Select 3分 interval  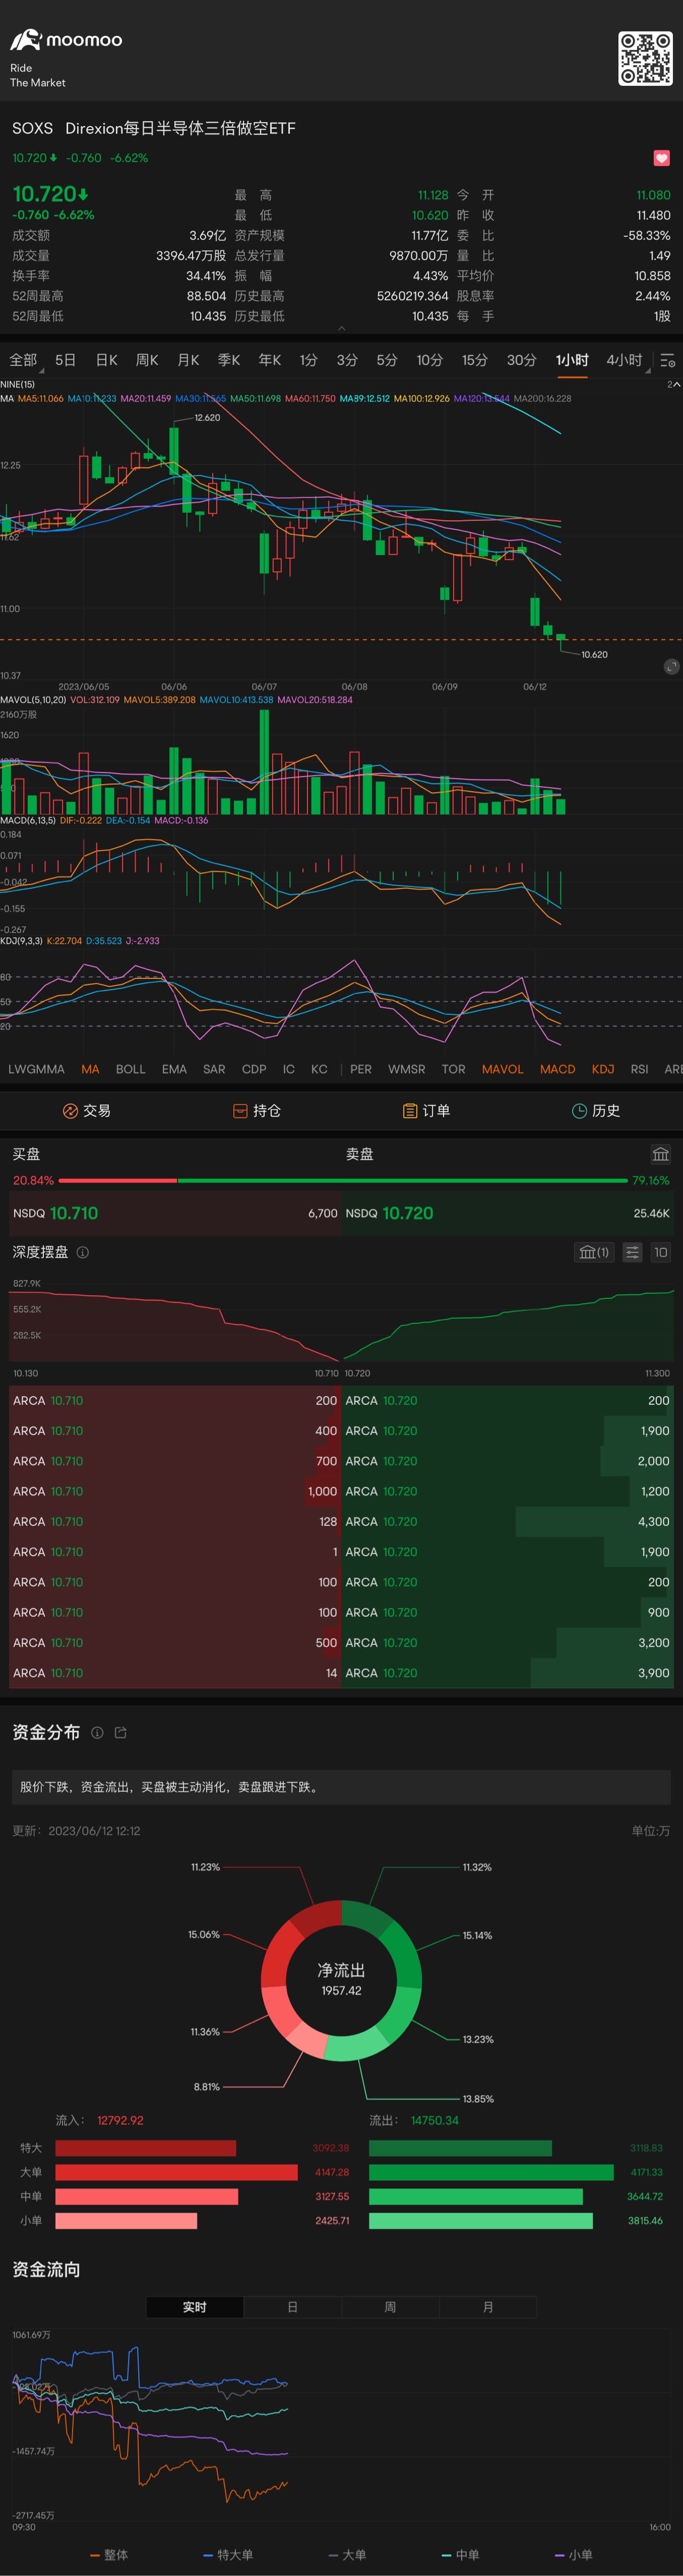click(346, 360)
